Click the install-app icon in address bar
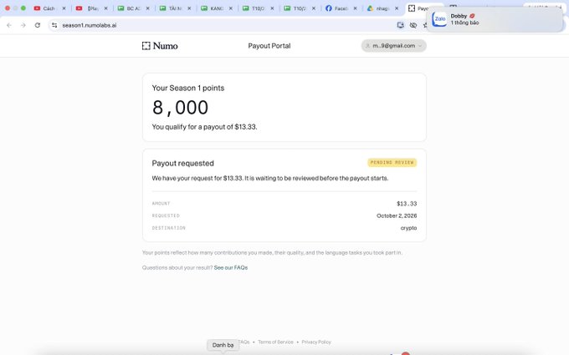This screenshot has height=355, width=569. click(x=400, y=25)
